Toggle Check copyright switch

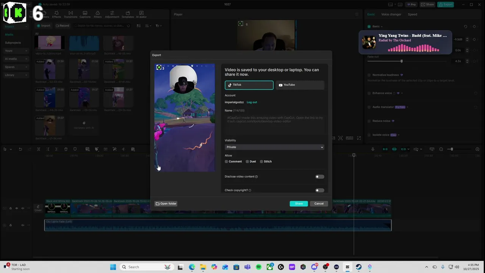pos(320,190)
